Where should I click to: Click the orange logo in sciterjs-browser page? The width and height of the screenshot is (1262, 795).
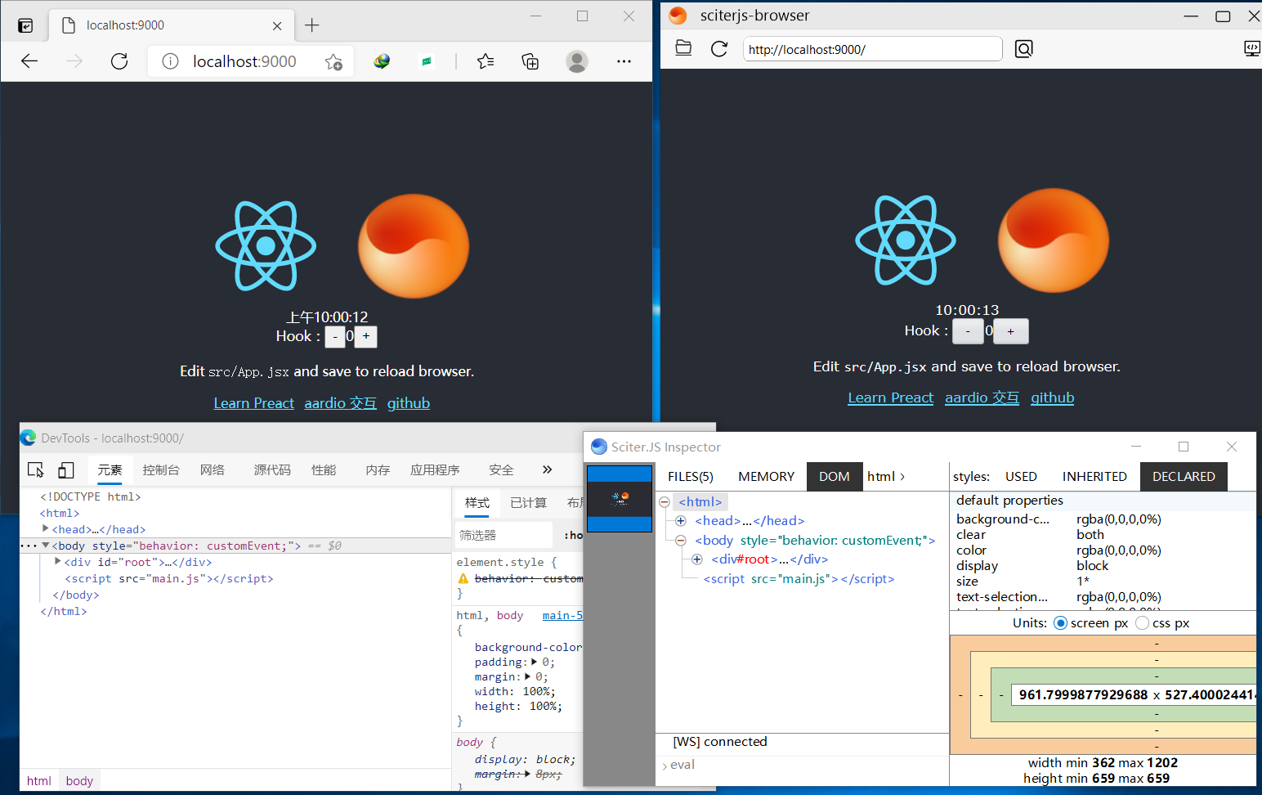[1054, 240]
